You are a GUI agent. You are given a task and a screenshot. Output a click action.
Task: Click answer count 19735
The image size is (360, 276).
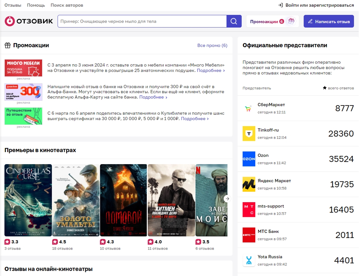(x=342, y=184)
